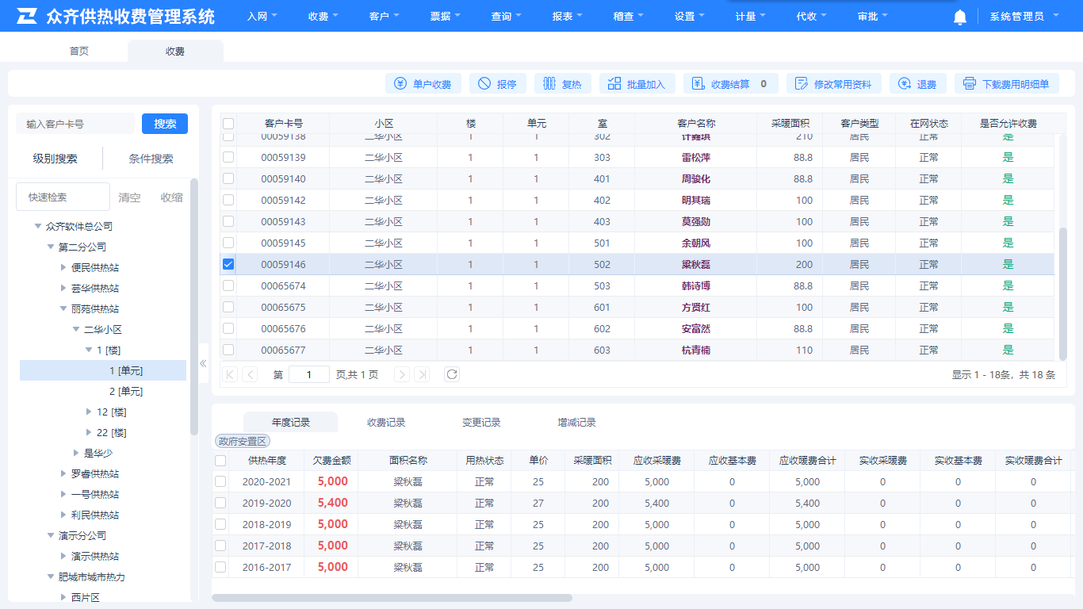The height and width of the screenshot is (609, 1083).
Task: Toggle the select-all checkbox in customer table header
Action: (228, 124)
